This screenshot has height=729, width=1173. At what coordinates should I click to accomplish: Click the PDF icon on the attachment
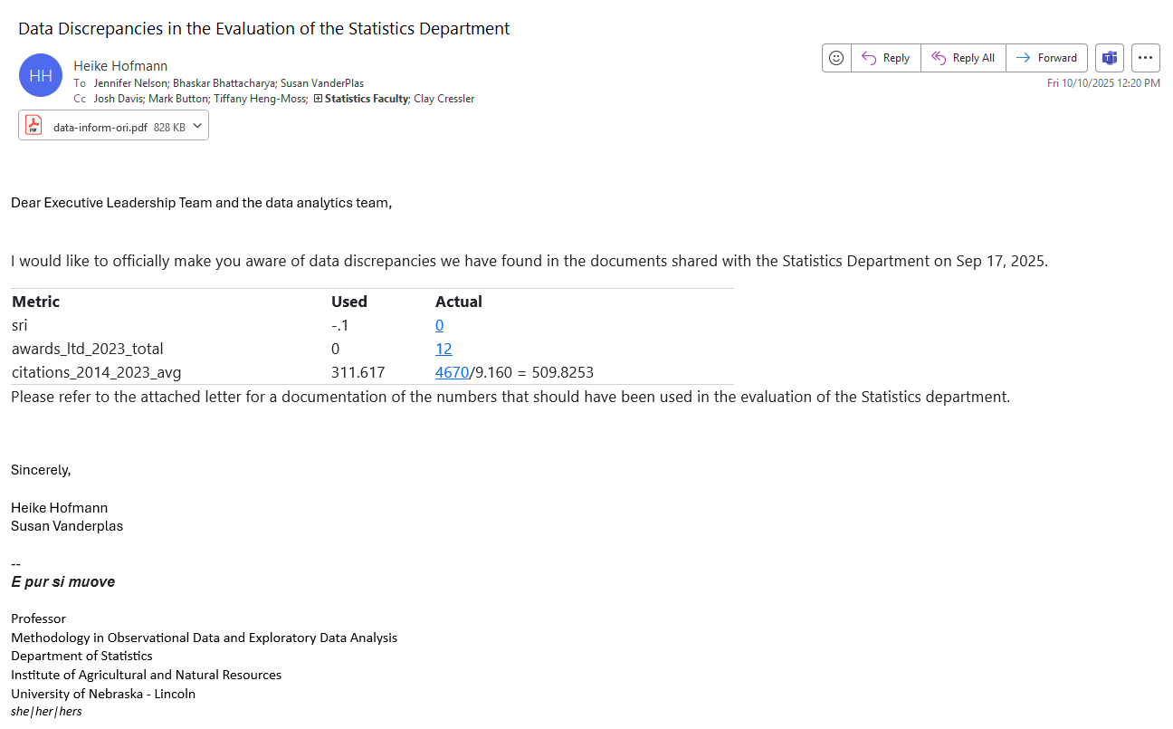point(33,126)
